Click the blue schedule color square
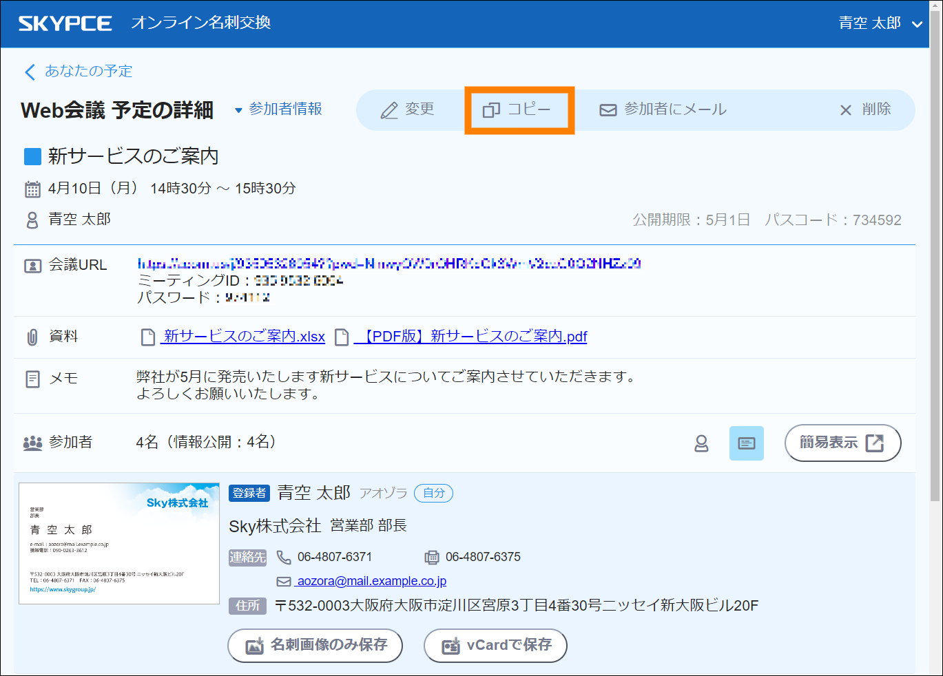Image resolution: width=943 pixels, height=676 pixels. 32,157
